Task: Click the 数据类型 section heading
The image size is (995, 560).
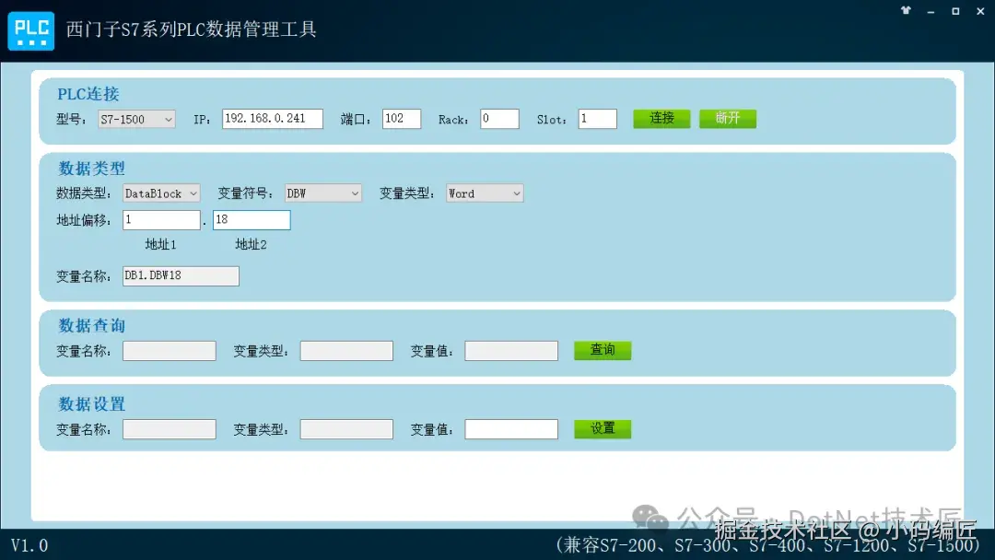Action: pos(91,168)
